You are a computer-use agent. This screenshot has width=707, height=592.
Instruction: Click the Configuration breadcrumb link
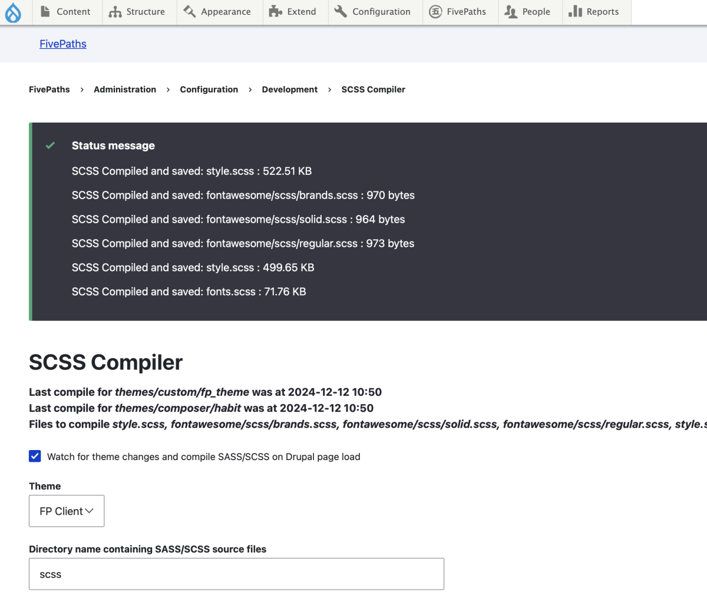209,89
